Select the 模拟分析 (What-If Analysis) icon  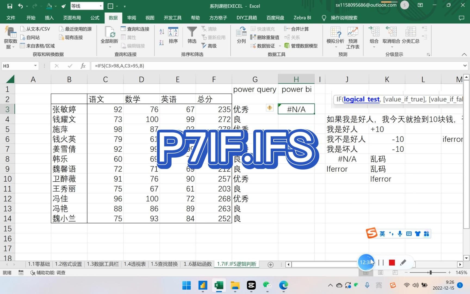(x=335, y=36)
